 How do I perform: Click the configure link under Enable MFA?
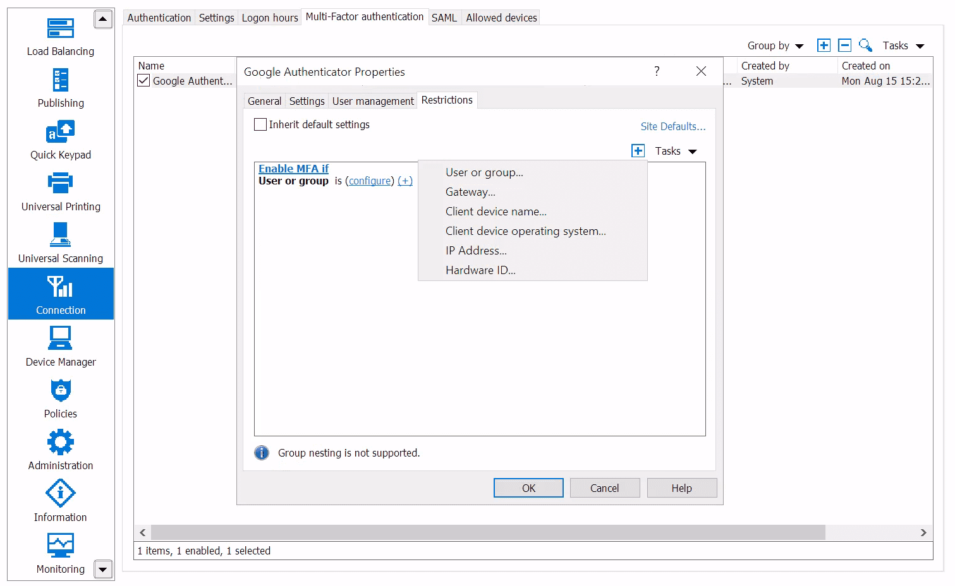pyautogui.click(x=369, y=181)
